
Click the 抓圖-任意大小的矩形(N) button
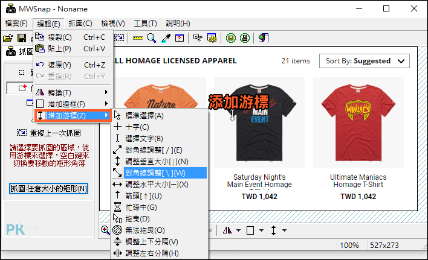48,188
